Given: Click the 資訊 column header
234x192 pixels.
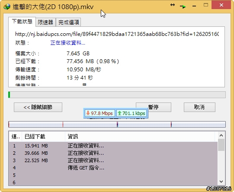Looking at the screenshot, I should 140,136.
